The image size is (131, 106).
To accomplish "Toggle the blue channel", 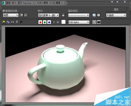I will coord(49,22).
